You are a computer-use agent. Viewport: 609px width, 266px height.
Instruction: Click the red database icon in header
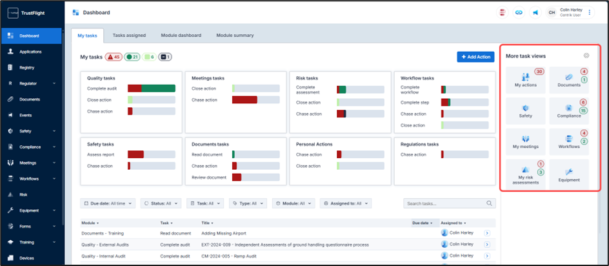coord(503,12)
